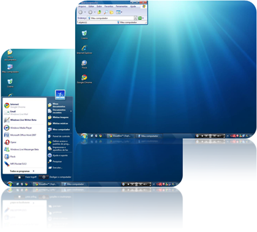Select Meus documentos desktop icon in Start-menu screenshot
Image resolution: width=257 pixels, height=232 pixels.
[10, 55]
